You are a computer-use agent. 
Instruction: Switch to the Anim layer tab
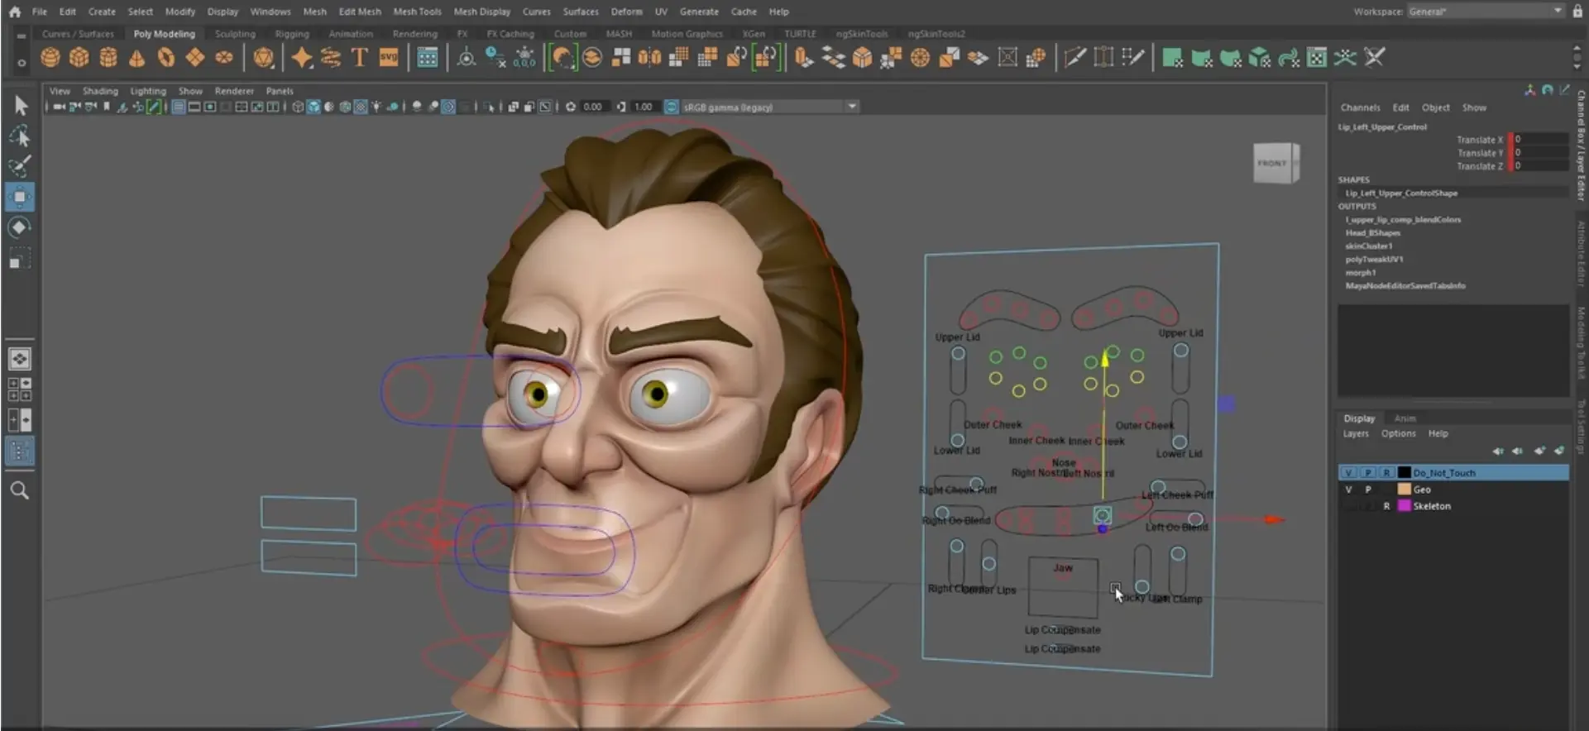click(1405, 418)
